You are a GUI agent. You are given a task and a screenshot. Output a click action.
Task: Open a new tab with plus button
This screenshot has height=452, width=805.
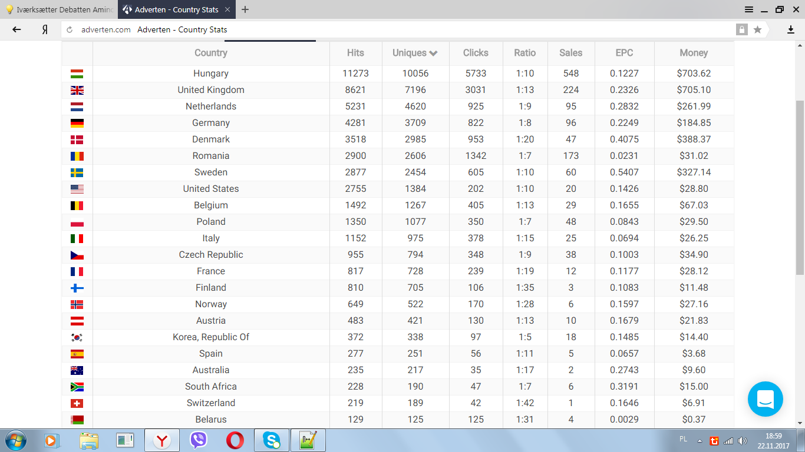245,9
